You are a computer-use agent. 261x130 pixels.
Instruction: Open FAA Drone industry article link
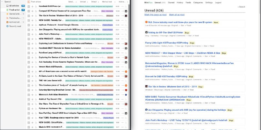click(x=180, y=22)
